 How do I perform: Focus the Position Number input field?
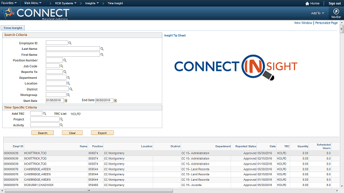pyautogui.click(x=54, y=60)
